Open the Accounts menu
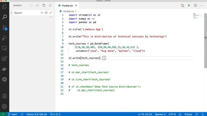Image resolution: width=207 pixels, height=116 pixels. (x=5, y=96)
